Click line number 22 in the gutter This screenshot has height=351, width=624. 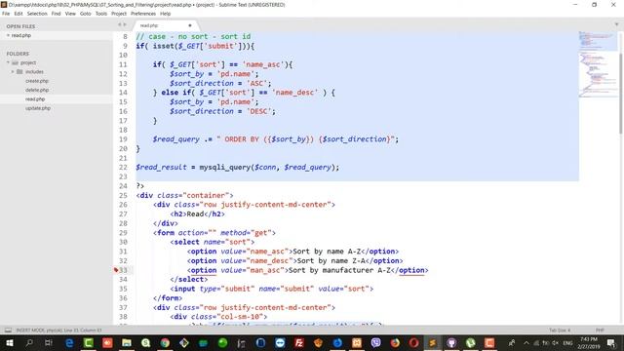(x=123, y=168)
